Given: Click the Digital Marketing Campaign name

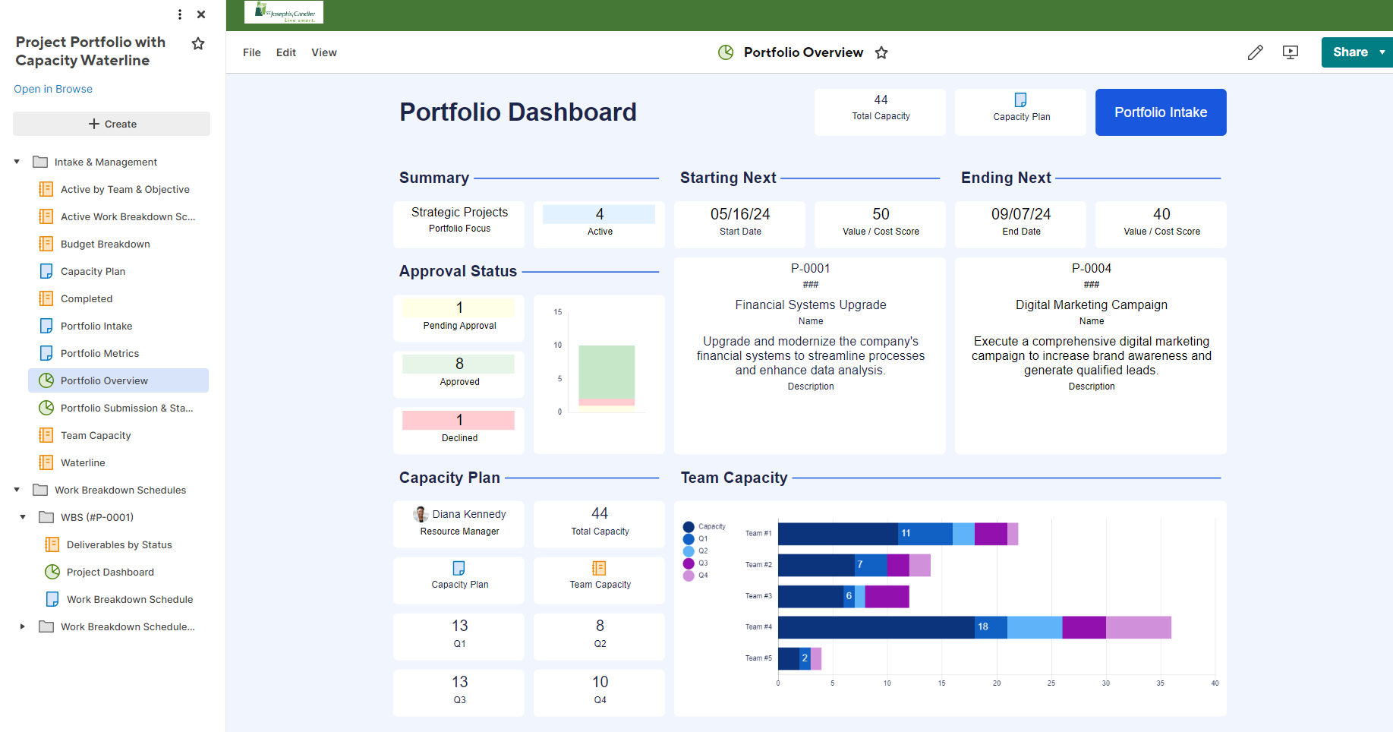Looking at the screenshot, I should [1091, 304].
